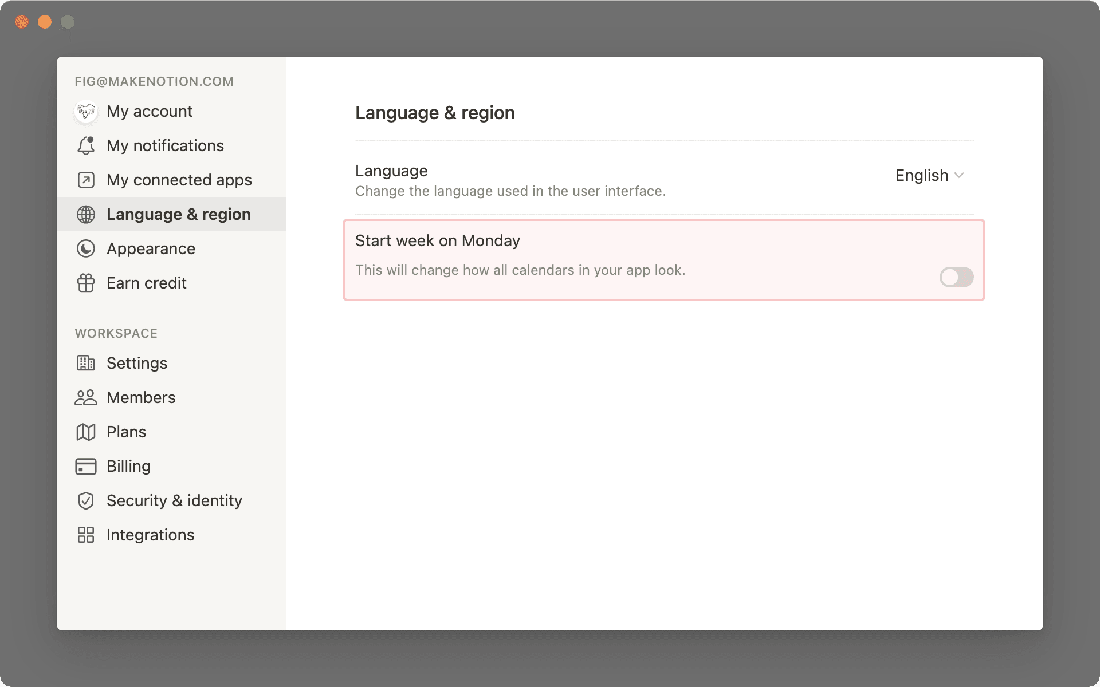Screen dimensions: 1100x687
Task: Select the globe icon for Language & region
Action: point(85,215)
